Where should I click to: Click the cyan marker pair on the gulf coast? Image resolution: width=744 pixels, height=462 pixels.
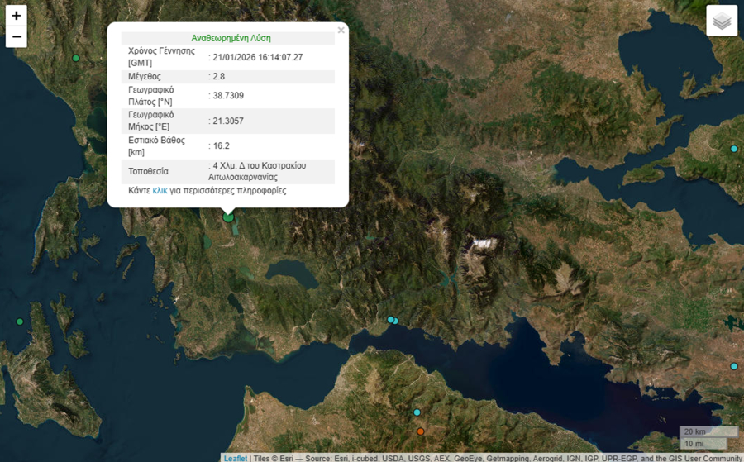393,320
